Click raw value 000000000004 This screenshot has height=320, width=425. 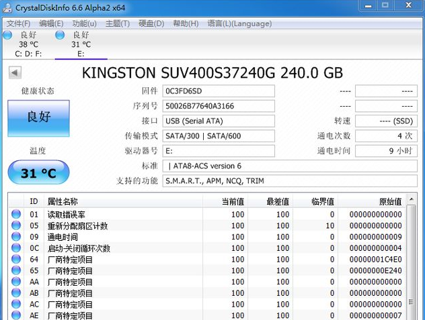[x=375, y=248]
